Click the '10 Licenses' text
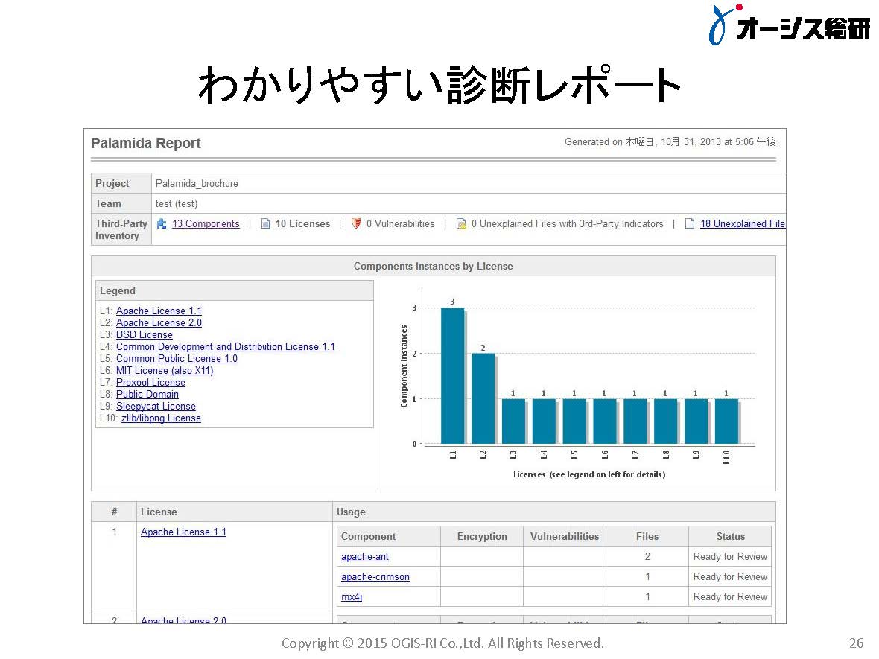The height and width of the screenshot is (659, 879). pos(302,223)
